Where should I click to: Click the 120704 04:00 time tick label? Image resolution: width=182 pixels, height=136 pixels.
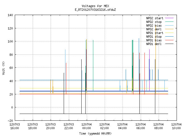pyautogui.click(x=122, y=126)
